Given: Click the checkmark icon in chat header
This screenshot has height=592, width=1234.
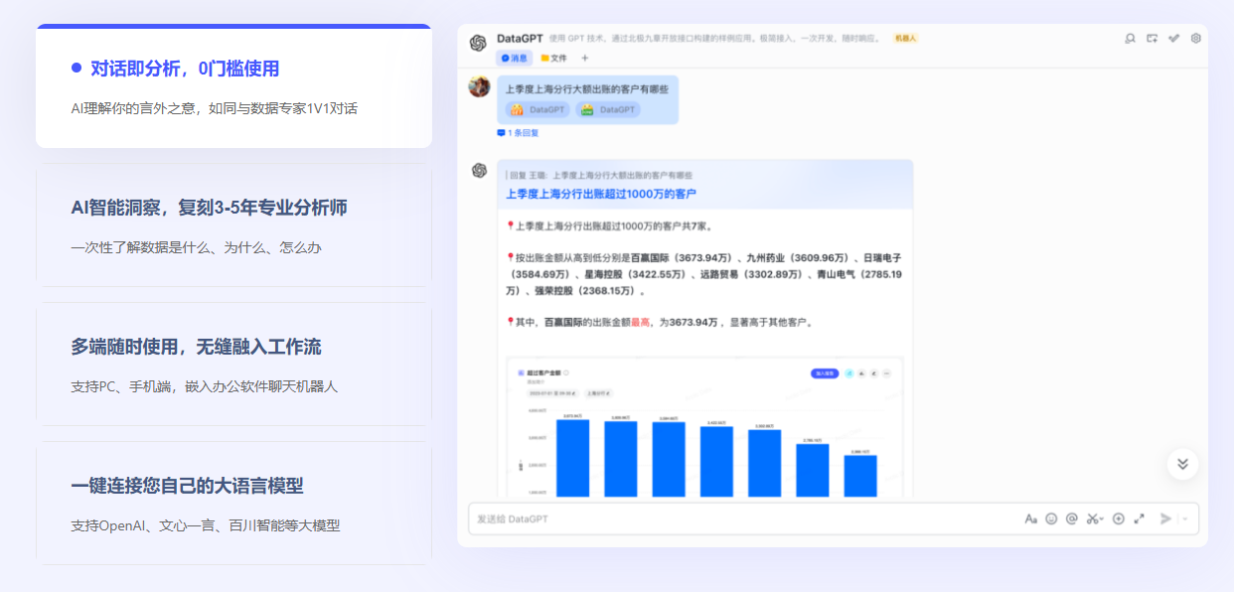Looking at the screenshot, I should pyautogui.click(x=1173, y=38).
